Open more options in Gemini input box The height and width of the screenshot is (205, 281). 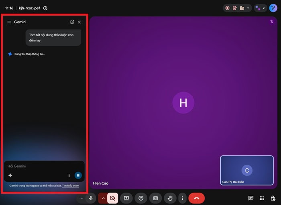point(69,175)
